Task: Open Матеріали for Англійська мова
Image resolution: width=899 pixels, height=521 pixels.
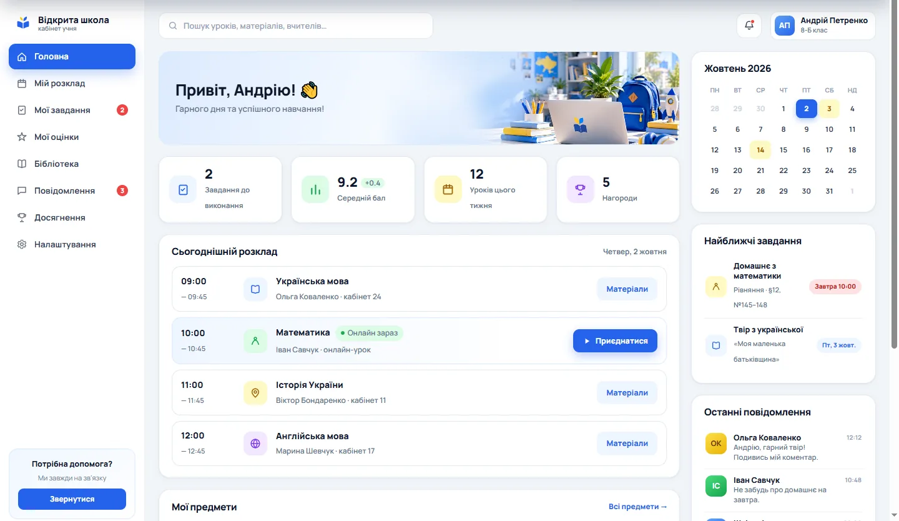Action: coord(627,444)
